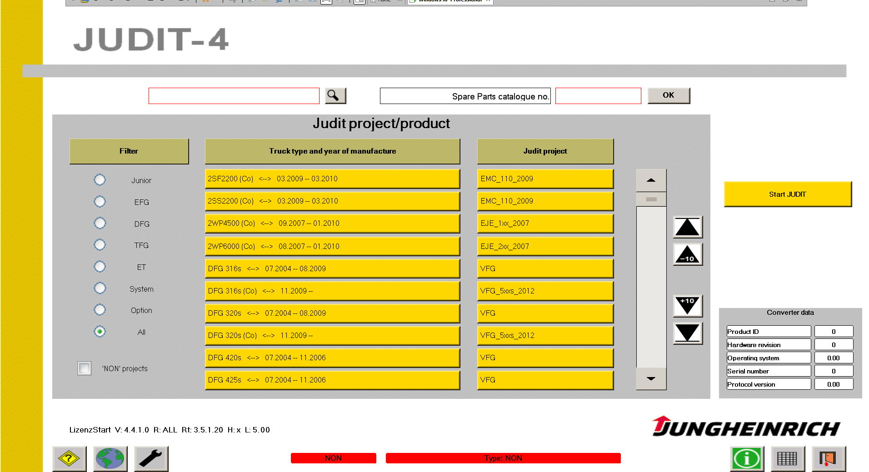869x472 pixels.
Task: Open settings with the wrench icon
Action: point(151,459)
